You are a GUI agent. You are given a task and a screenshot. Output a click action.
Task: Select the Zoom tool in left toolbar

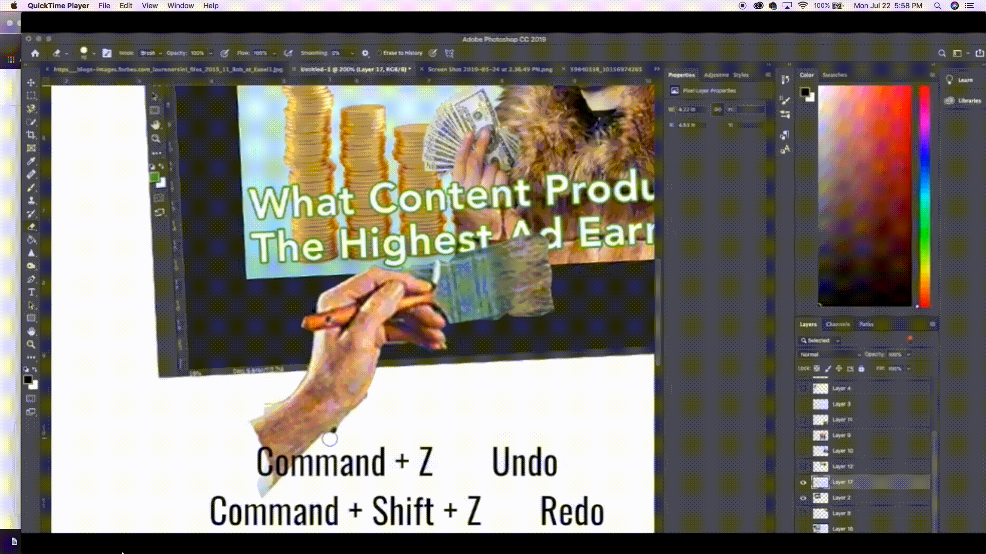point(31,344)
